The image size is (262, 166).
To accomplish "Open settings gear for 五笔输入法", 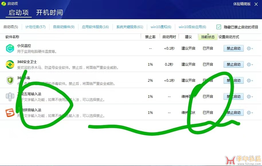I will click(250, 97).
